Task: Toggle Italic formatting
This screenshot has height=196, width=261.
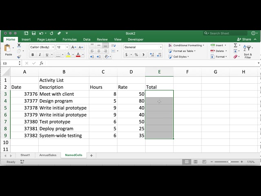Action: pos(40,55)
